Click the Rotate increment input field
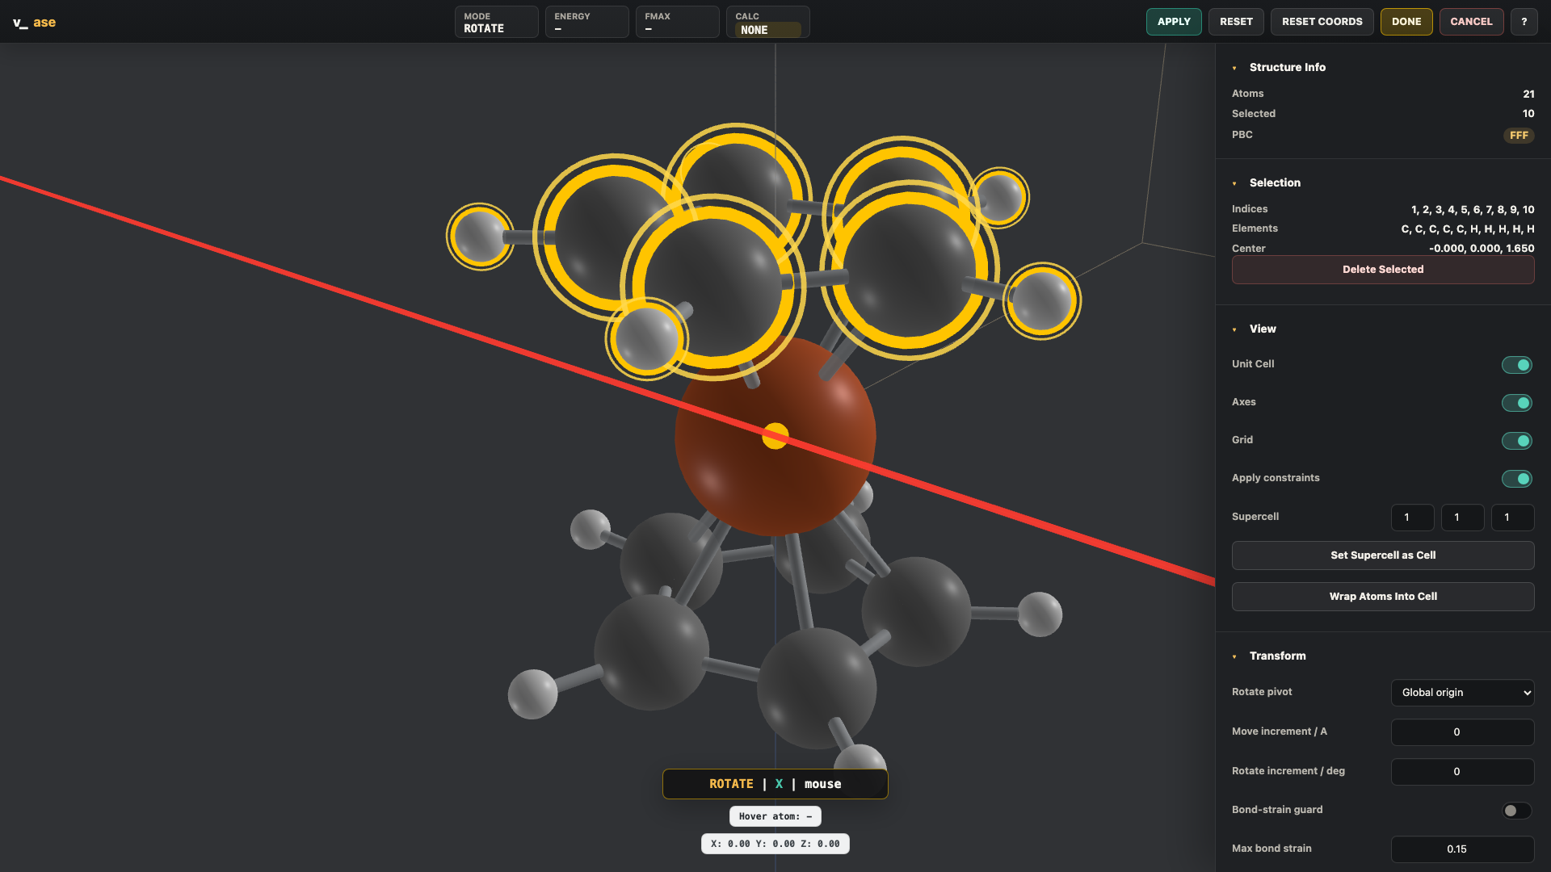 click(1462, 772)
